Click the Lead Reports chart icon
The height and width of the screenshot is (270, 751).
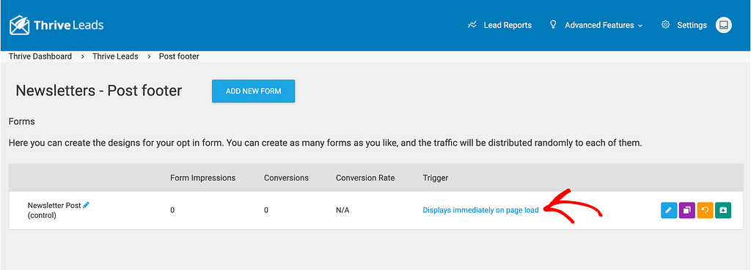pos(472,25)
